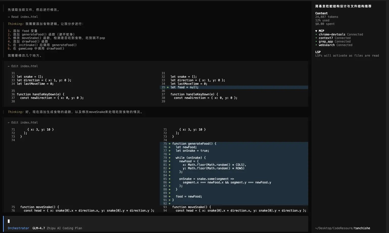The width and height of the screenshot is (389, 233).
Task: Click into the prompt input box
Action: tap(151, 221)
